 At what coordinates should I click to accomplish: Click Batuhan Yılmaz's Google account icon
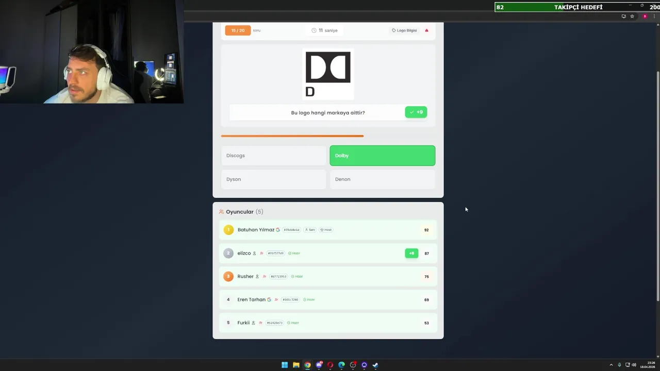(x=278, y=230)
